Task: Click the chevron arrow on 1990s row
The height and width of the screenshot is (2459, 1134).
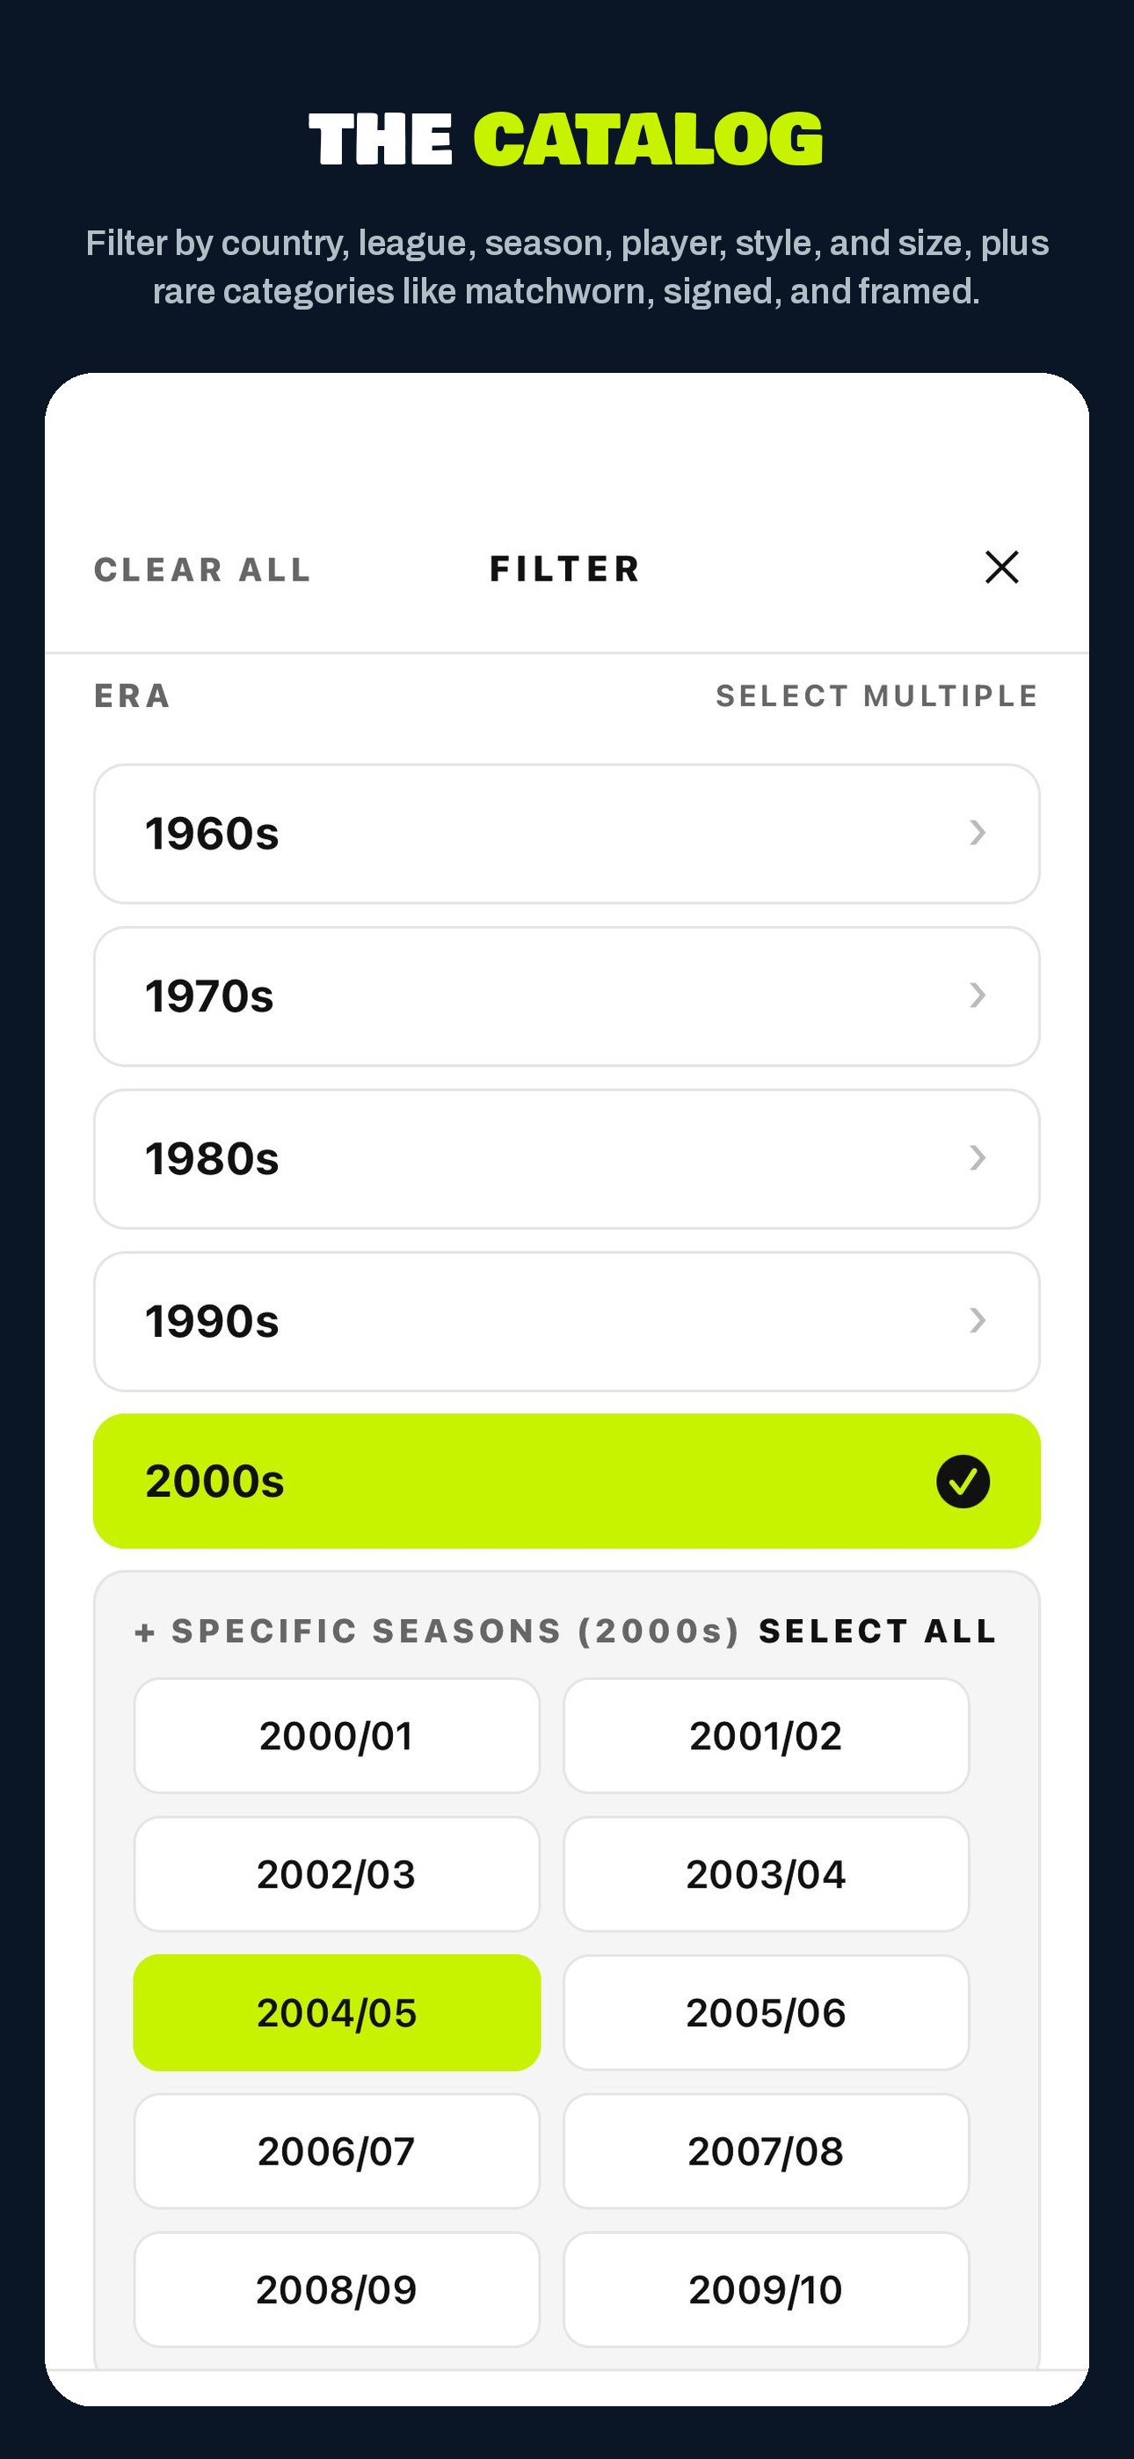Action: pyautogui.click(x=978, y=1320)
